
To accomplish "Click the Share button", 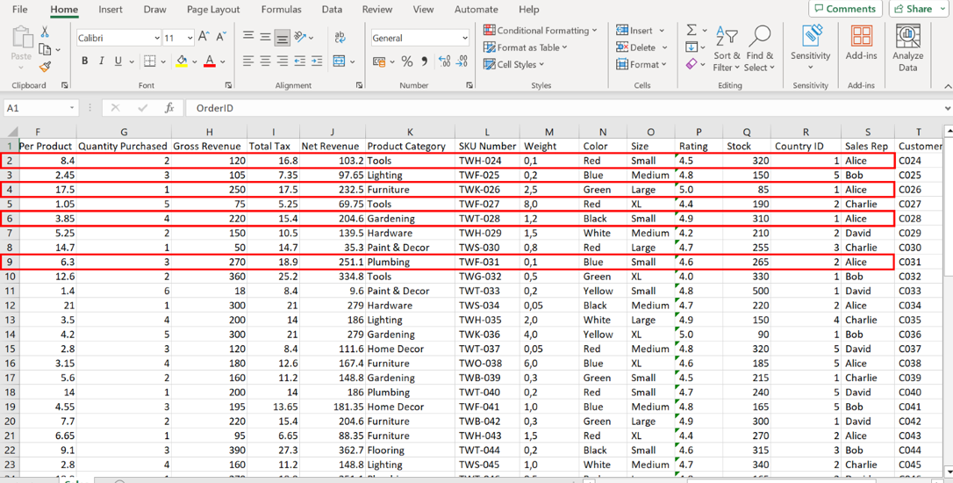I will pyautogui.click(x=919, y=9).
